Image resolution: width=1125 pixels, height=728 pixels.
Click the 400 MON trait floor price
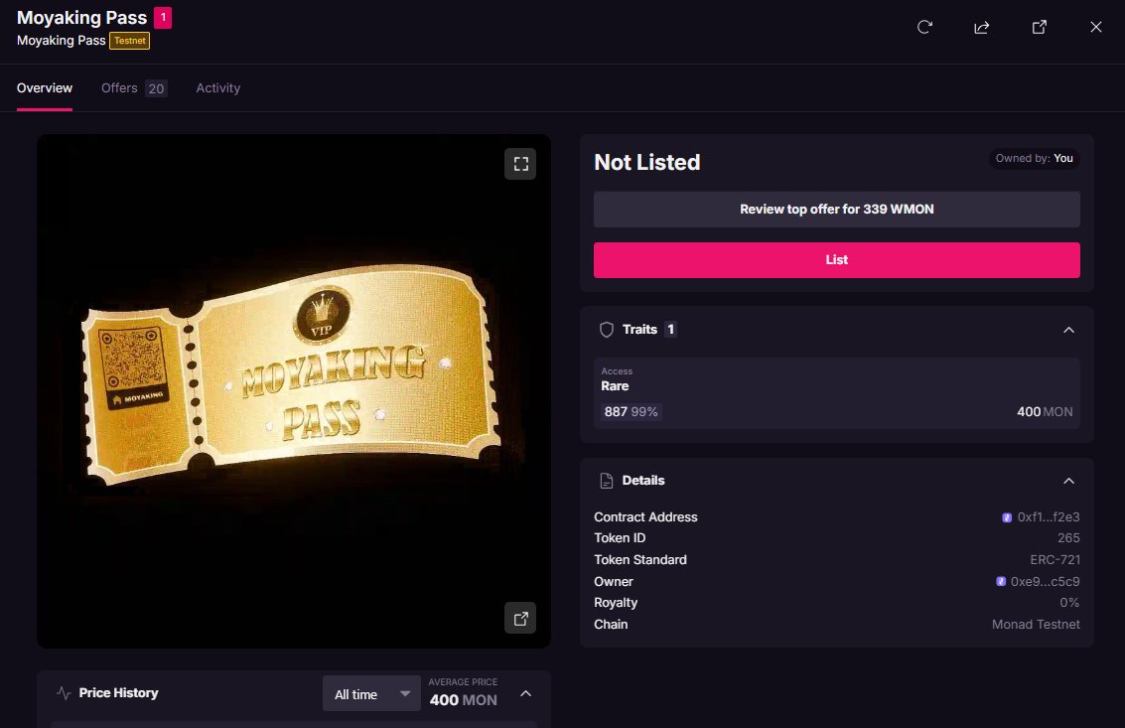point(1045,411)
